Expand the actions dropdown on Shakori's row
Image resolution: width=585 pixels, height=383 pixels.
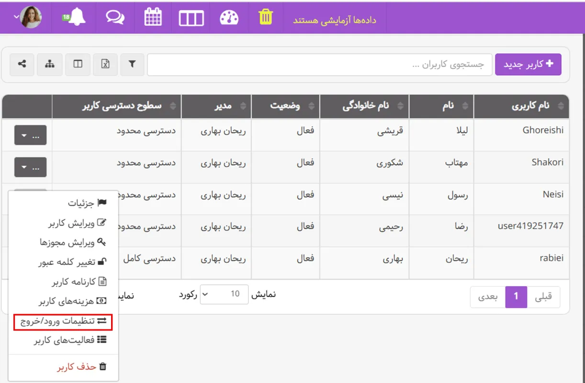tap(30, 167)
